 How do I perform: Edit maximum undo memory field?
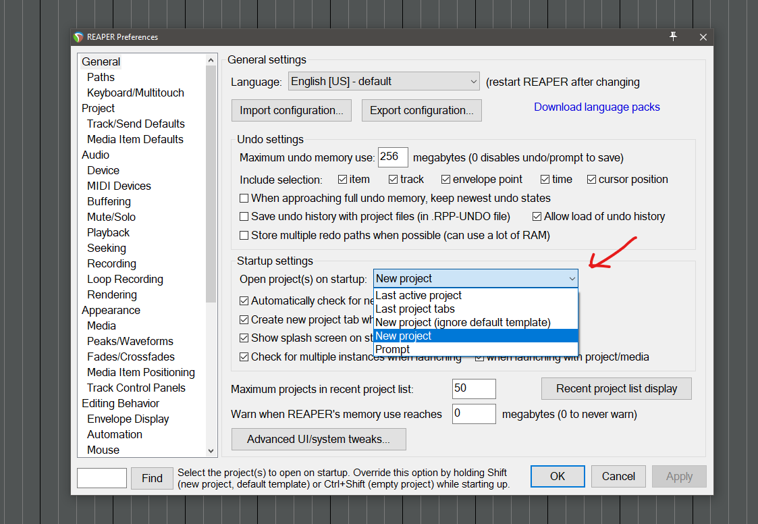click(393, 157)
